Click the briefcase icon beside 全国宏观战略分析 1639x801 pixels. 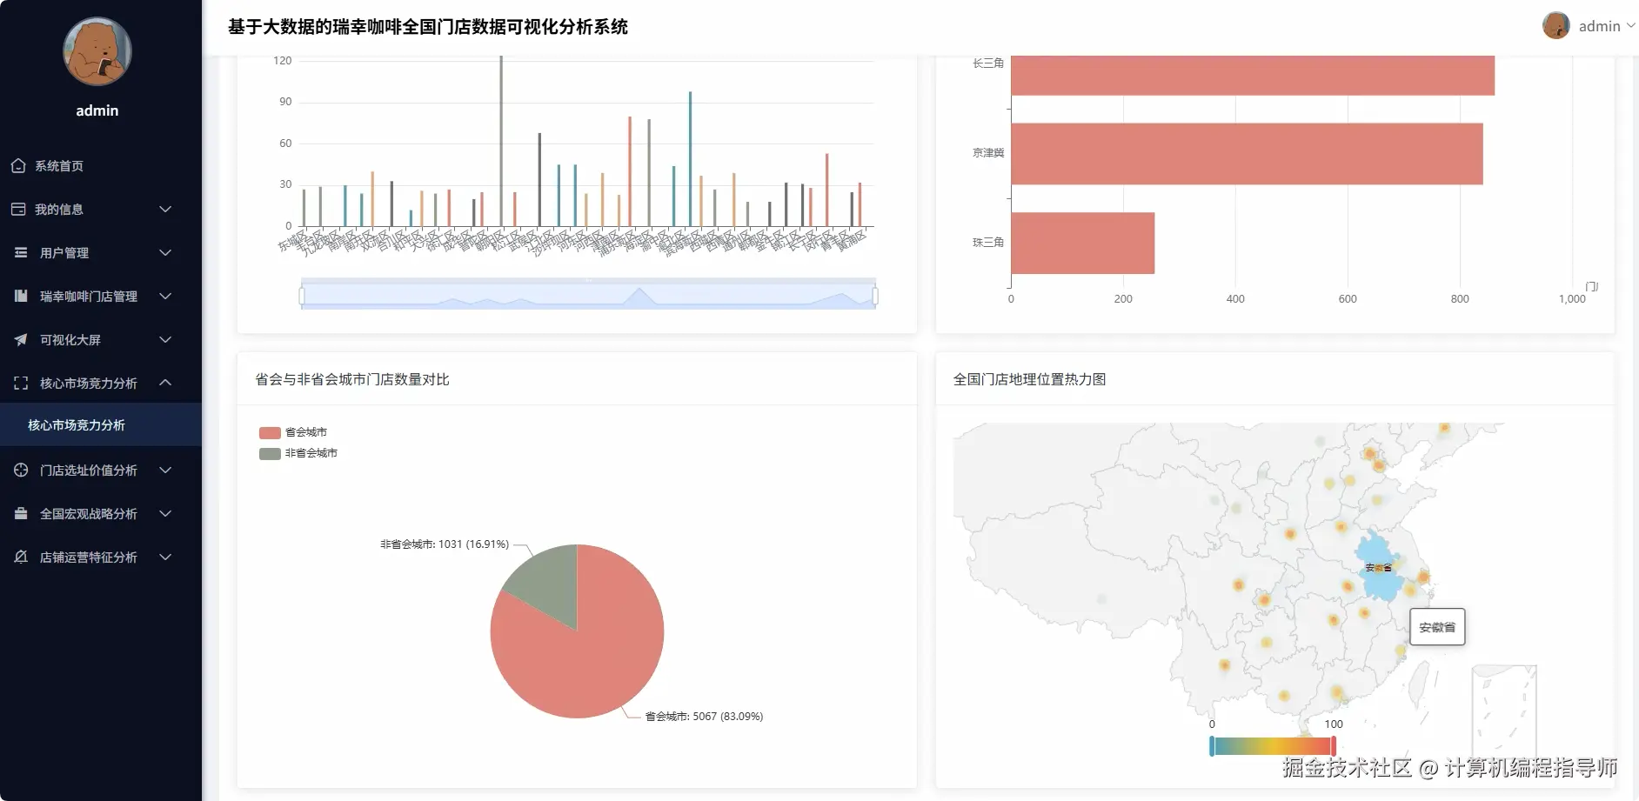coord(21,513)
